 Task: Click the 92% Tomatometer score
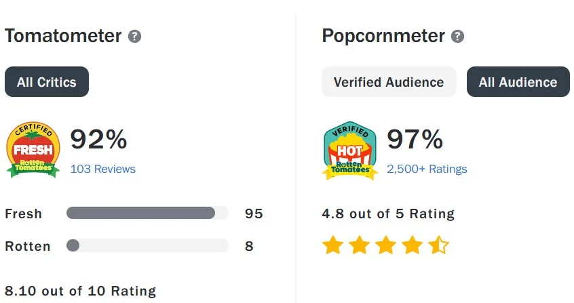[98, 140]
